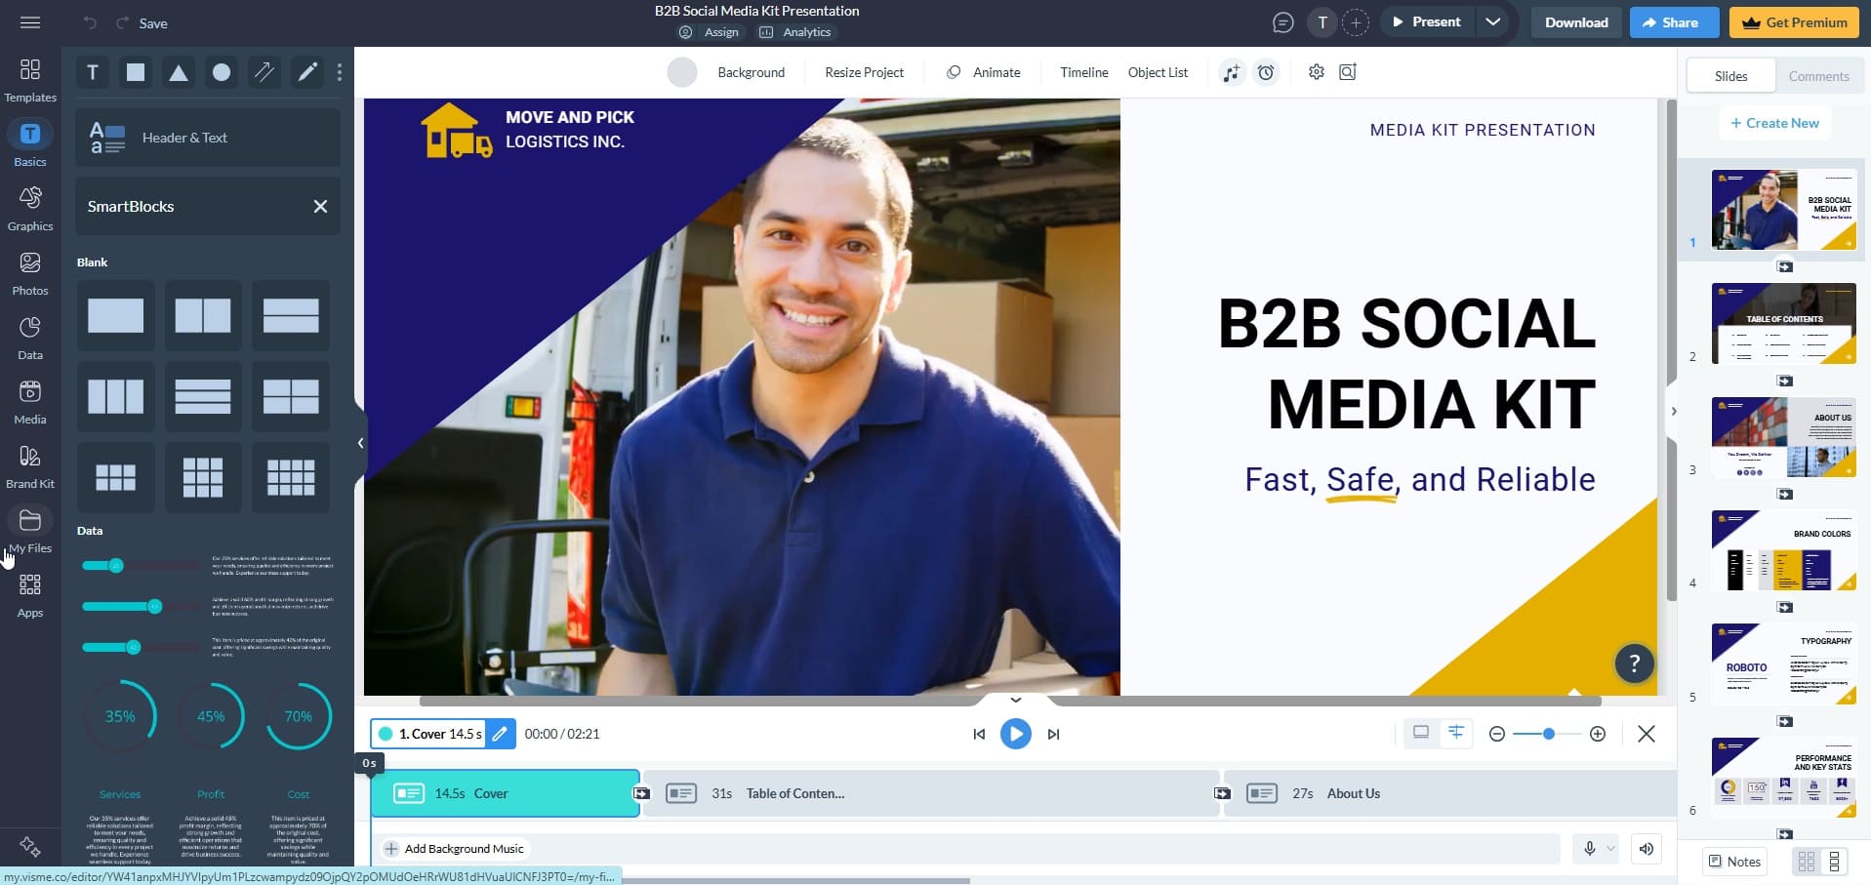Viewport: 1871px width, 885px height.
Task: Click the timeline zoom slider handle
Action: point(1548,734)
